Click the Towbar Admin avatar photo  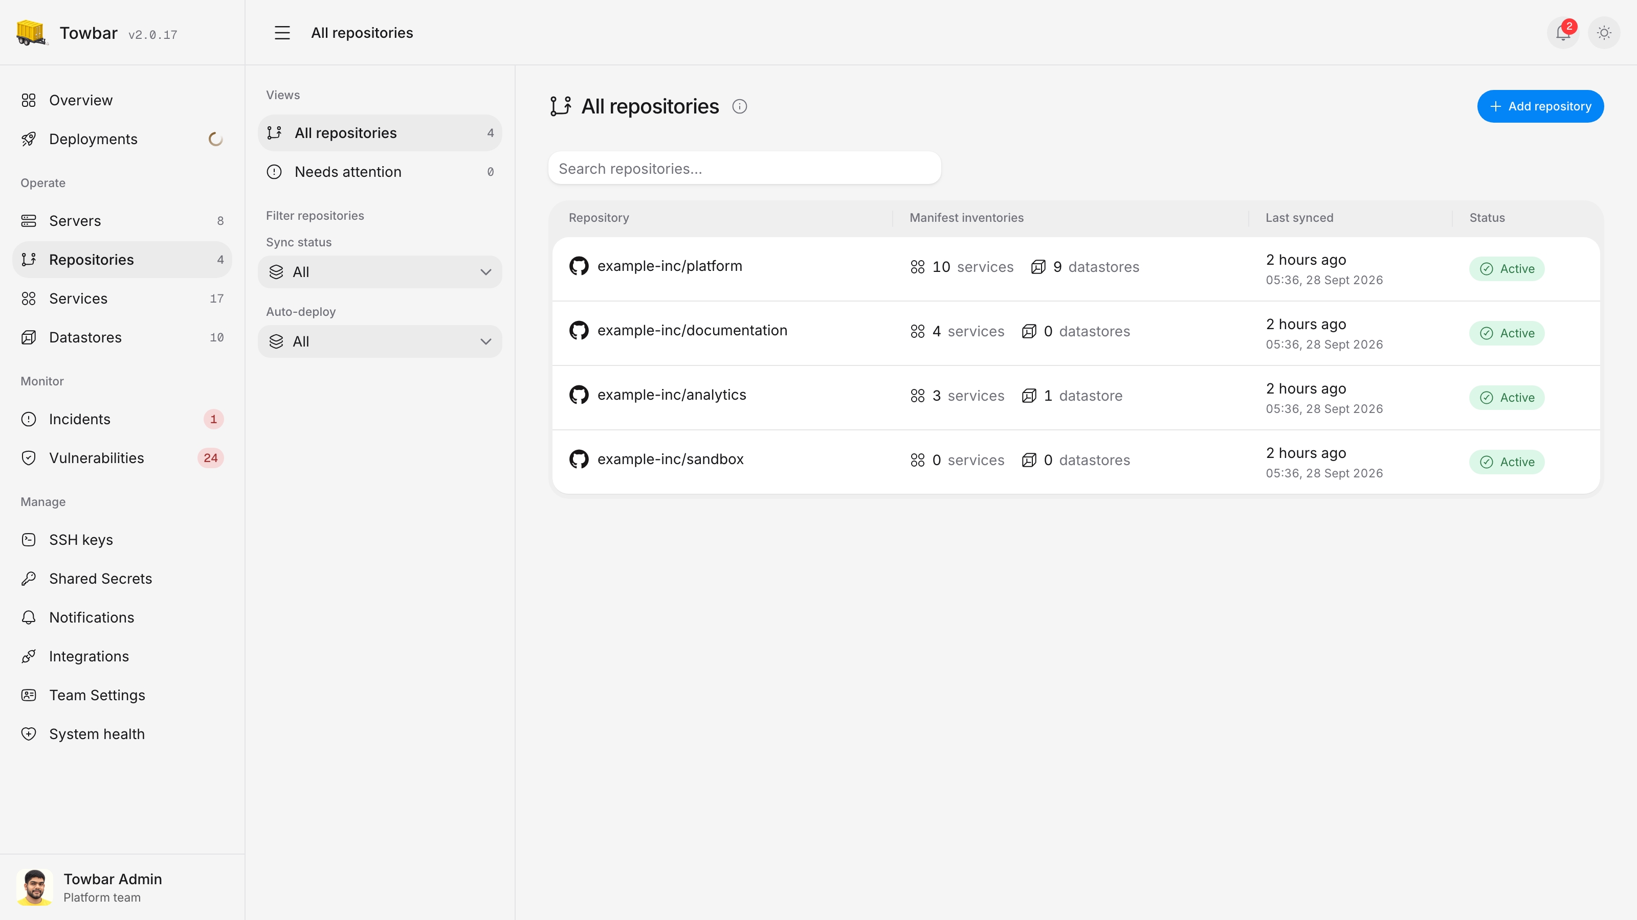coord(34,887)
